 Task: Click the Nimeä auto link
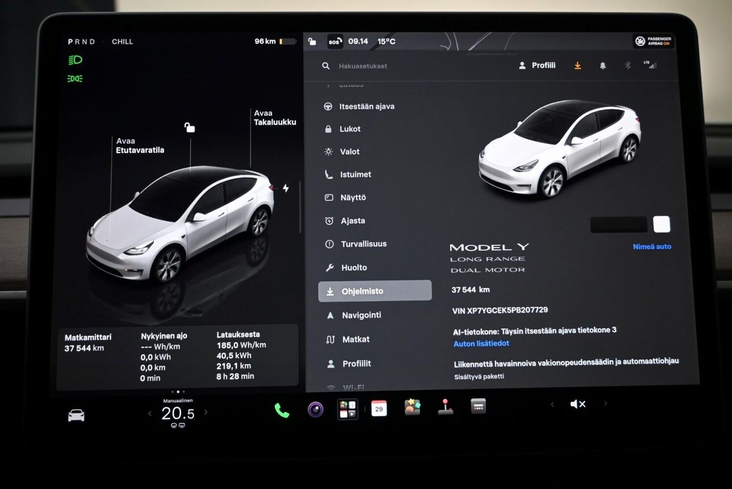tap(652, 246)
